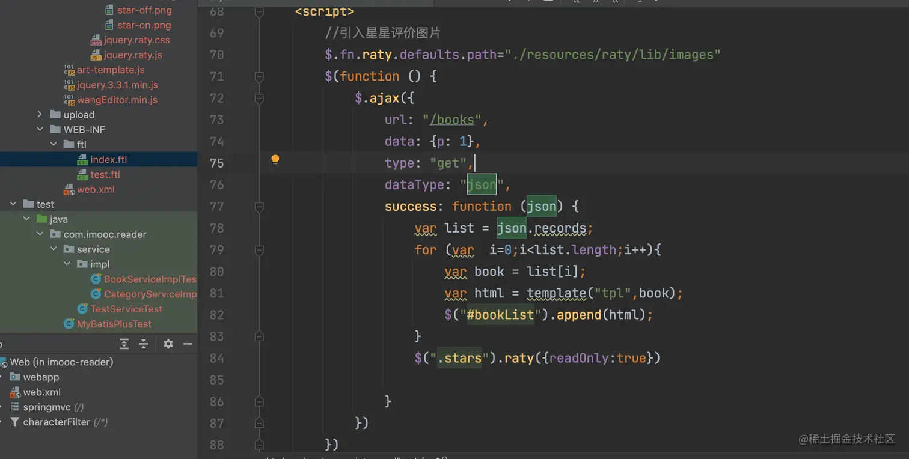Click the template icon of index.ftl

coord(82,160)
